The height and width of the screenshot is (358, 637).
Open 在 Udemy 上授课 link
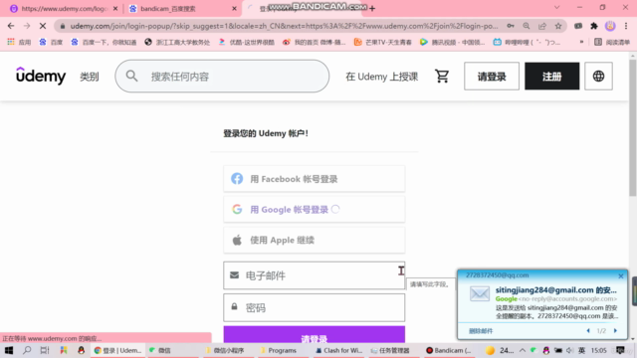(x=381, y=77)
